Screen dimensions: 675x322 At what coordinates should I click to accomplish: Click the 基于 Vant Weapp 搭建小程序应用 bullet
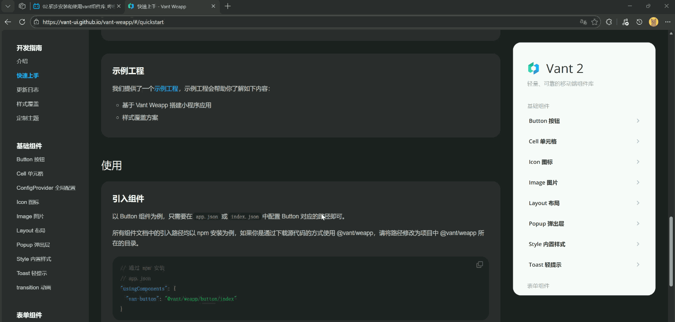[167, 105]
